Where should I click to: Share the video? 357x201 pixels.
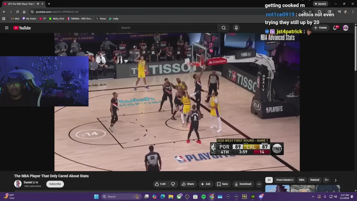tap(188, 184)
